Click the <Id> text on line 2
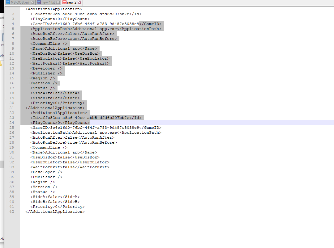Viewport: 334px width, 248px height. click(86, 14)
